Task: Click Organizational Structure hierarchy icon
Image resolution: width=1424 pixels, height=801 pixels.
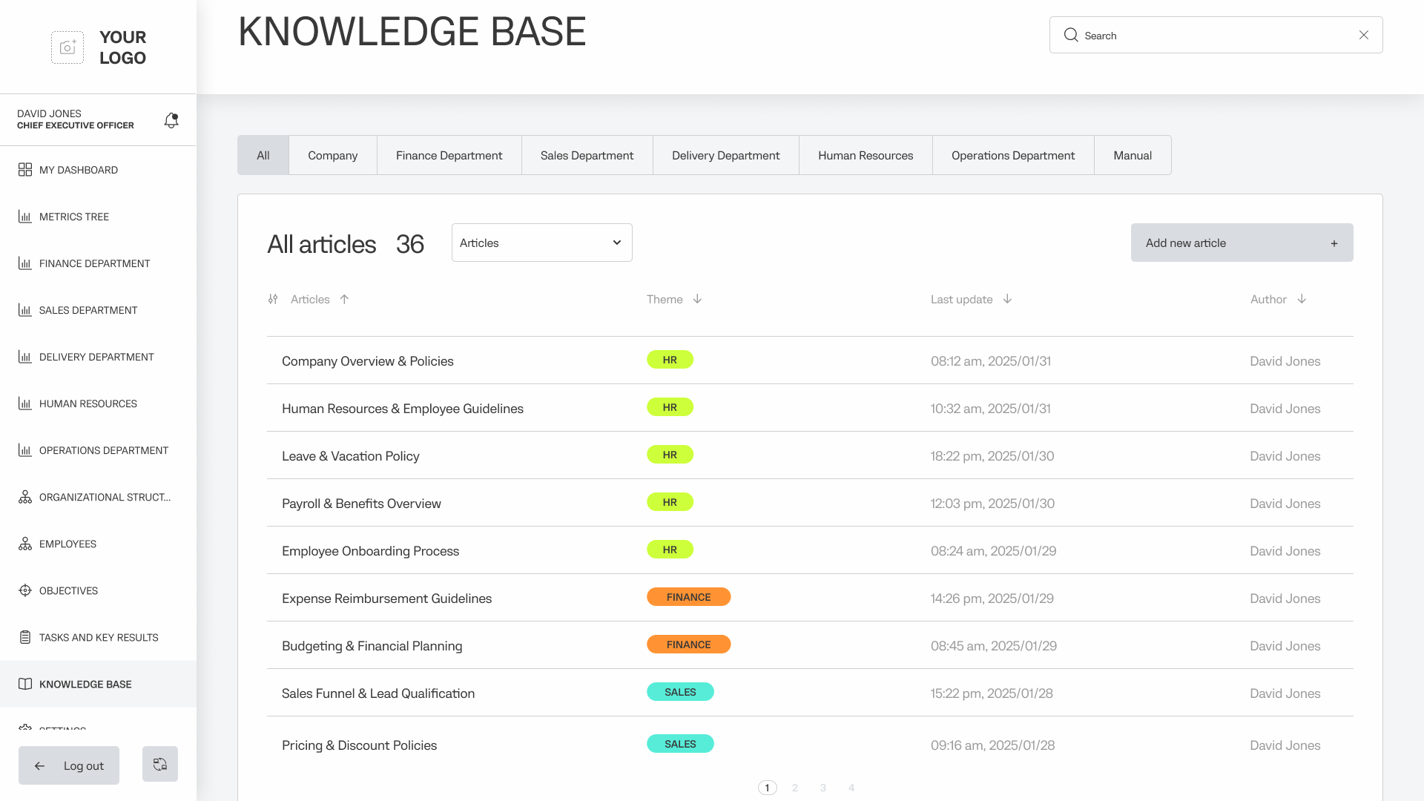Action: [25, 497]
